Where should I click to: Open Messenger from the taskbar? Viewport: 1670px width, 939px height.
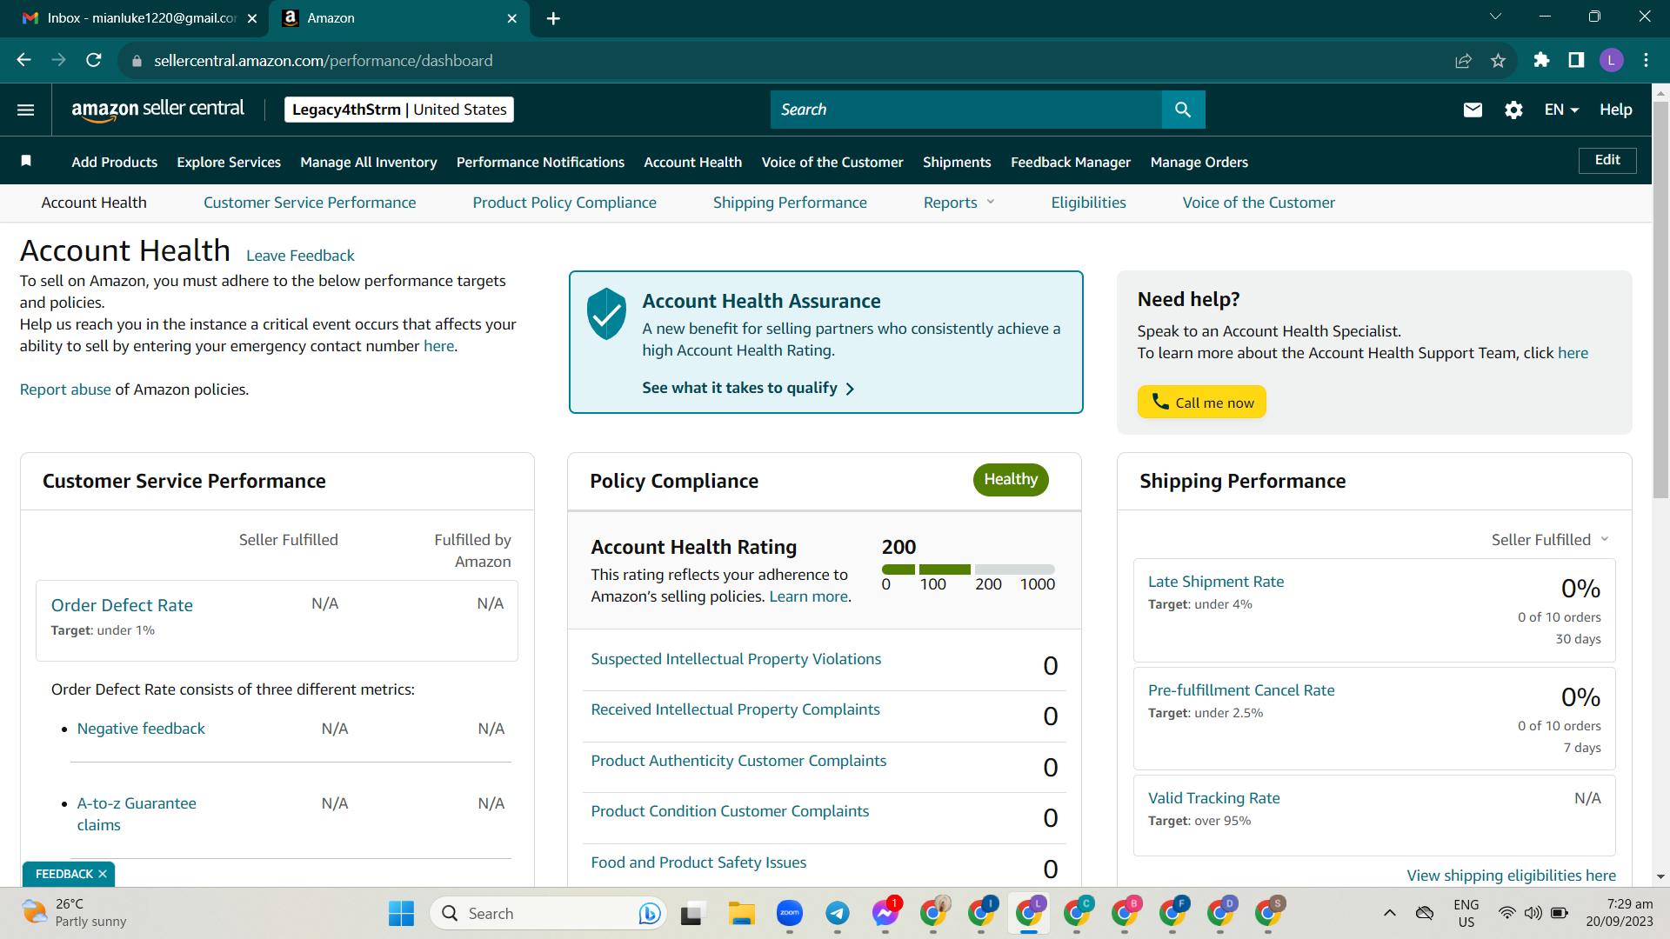point(885,913)
